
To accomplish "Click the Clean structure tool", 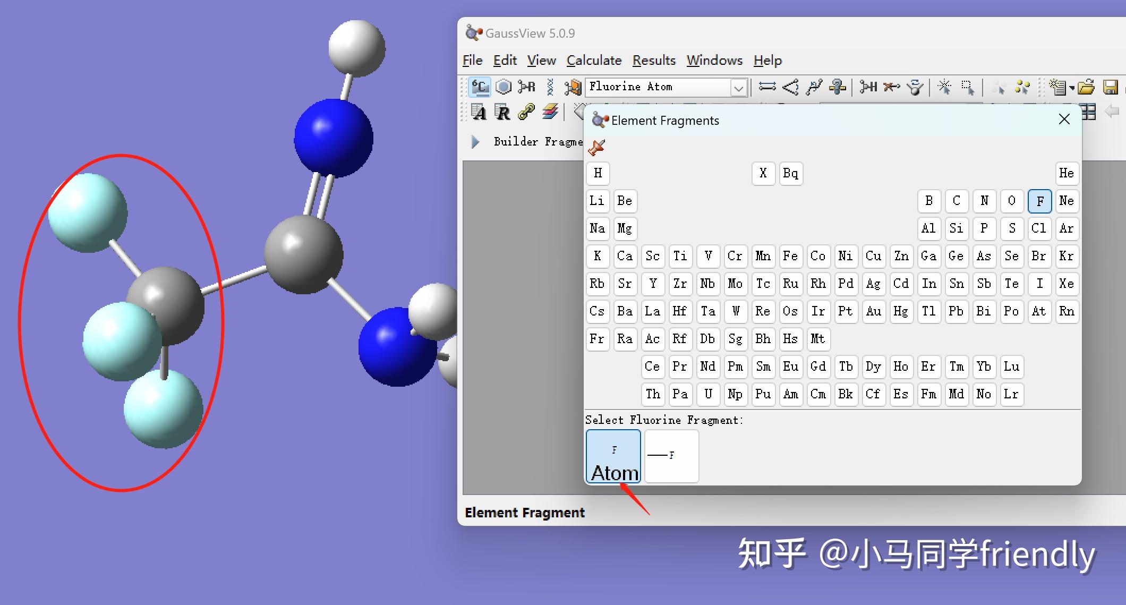I will pos(915,87).
